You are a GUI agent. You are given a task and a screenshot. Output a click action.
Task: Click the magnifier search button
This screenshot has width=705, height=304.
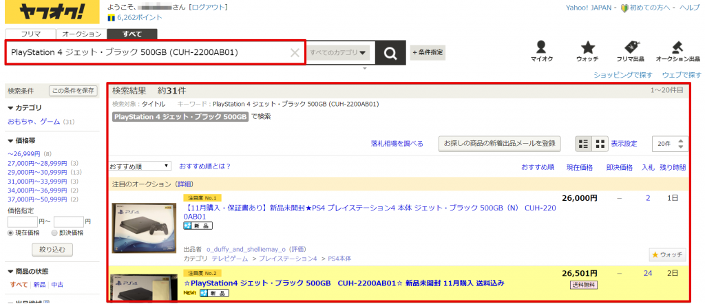point(391,53)
